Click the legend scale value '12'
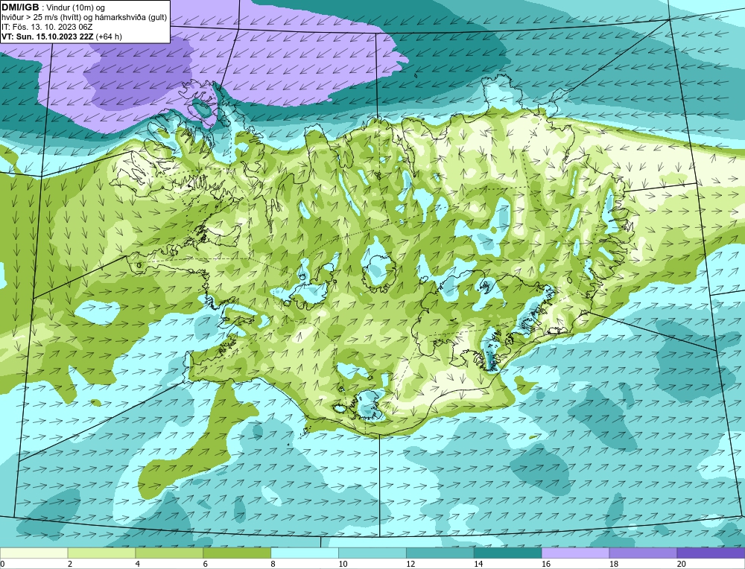The height and width of the screenshot is (569, 745). (x=411, y=564)
